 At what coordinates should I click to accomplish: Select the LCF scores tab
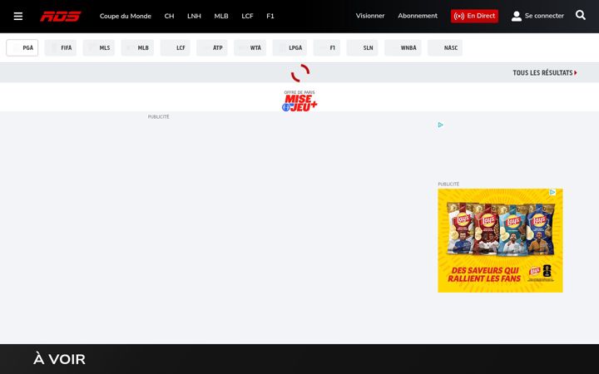pyautogui.click(x=175, y=47)
